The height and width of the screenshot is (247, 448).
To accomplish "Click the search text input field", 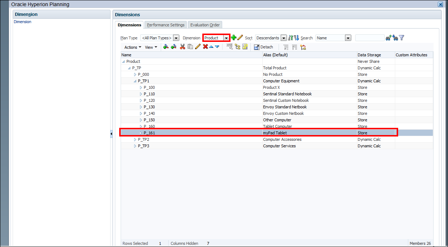I will coord(370,38).
